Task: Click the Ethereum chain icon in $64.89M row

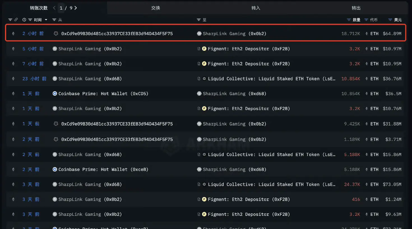Action: click(13, 33)
